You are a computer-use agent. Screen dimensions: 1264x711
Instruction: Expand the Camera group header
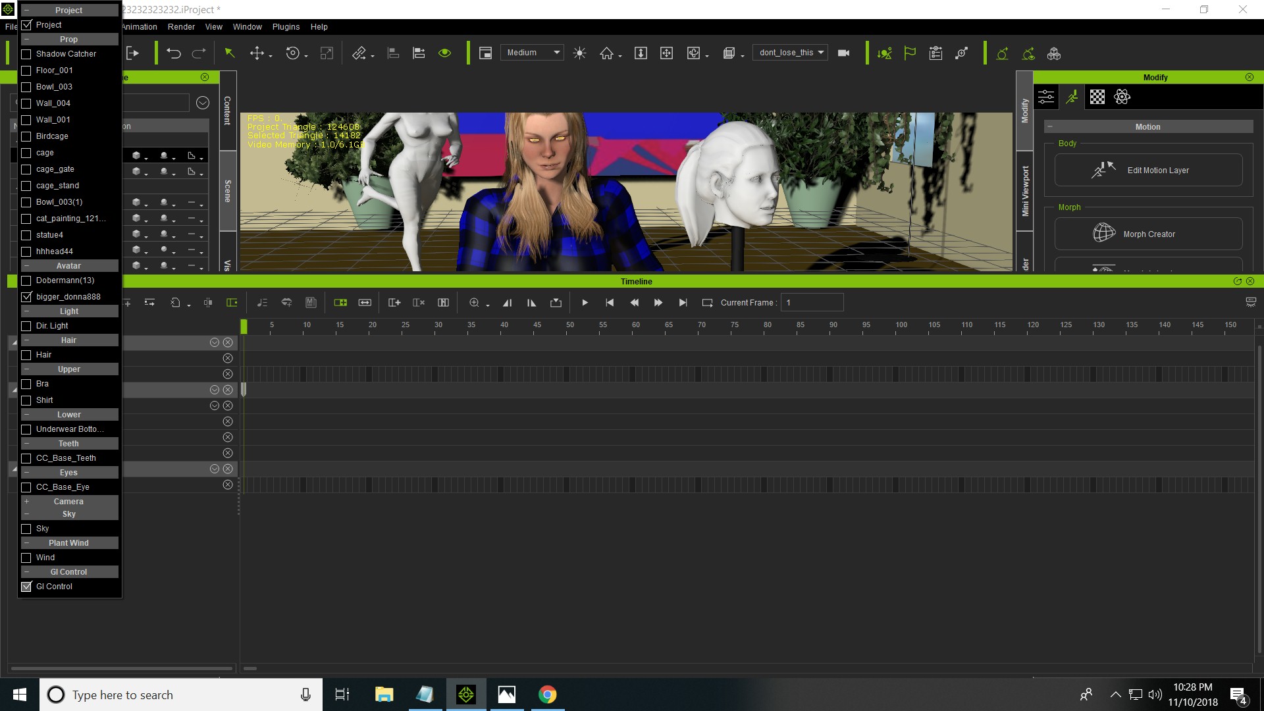click(69, 502)
